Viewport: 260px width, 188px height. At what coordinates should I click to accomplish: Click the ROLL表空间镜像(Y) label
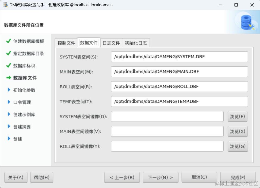(80, 147)
